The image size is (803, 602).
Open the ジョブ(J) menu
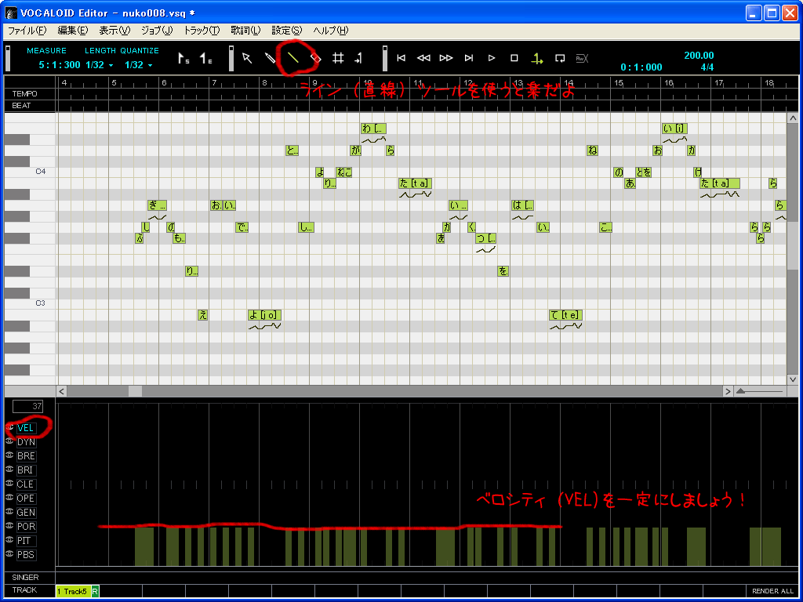(157, 31)
